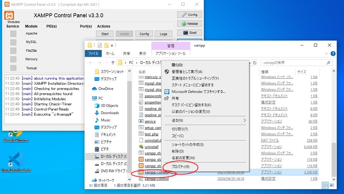Viewport: 344px width, 194px height.
Task: Expand 送る(N) submenu
Action: tap(205, 120)
